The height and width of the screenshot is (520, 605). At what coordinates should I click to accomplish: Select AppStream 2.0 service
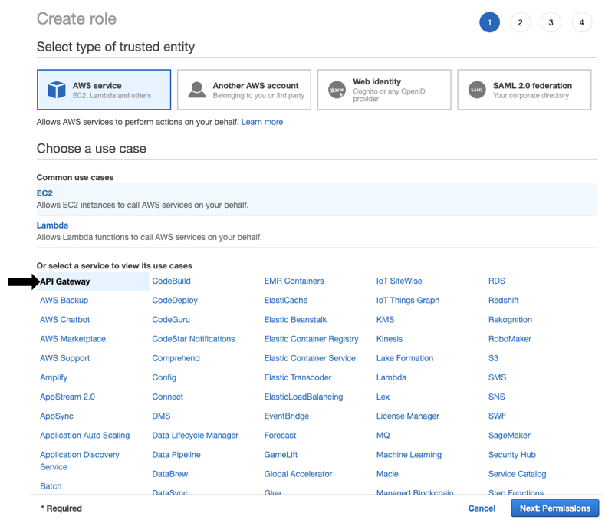[x=67, y=397]
